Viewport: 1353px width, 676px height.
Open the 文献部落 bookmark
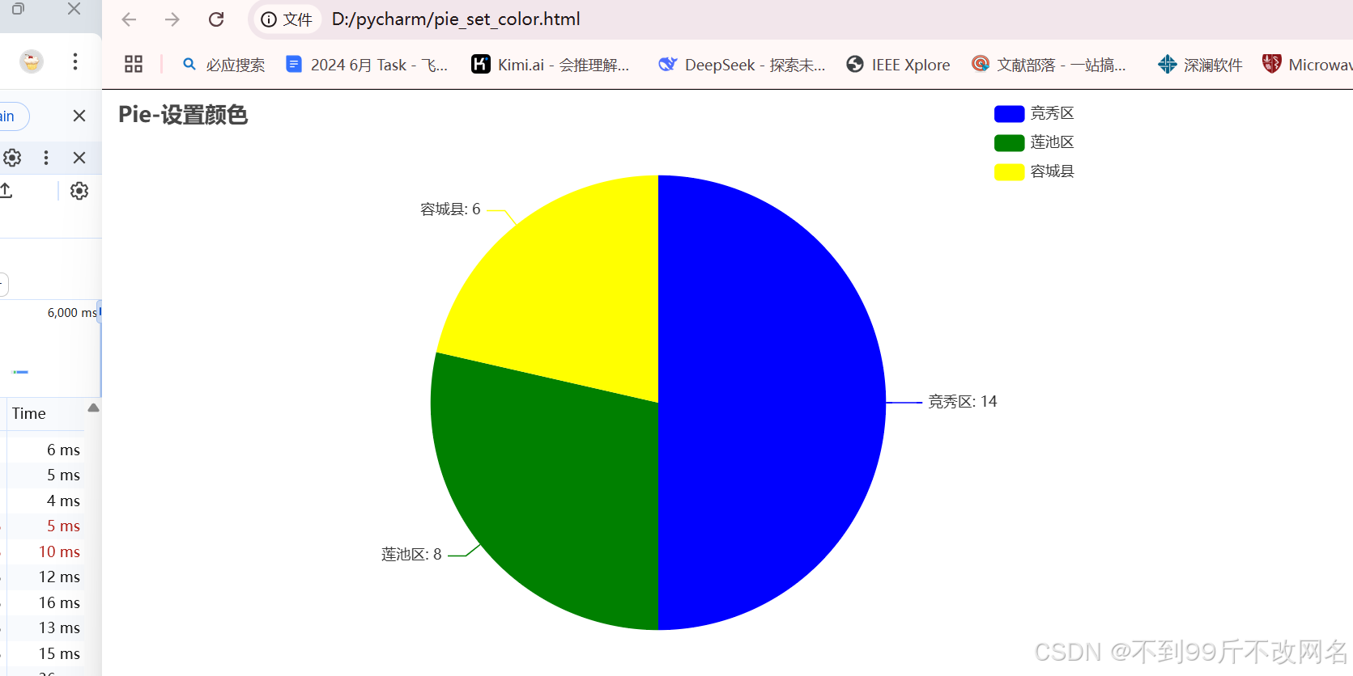[1049, 65]
